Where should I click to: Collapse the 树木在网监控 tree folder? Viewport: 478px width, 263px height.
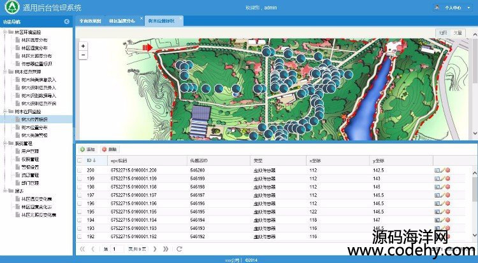5,111
